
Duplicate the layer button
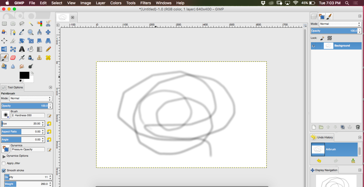343,127
